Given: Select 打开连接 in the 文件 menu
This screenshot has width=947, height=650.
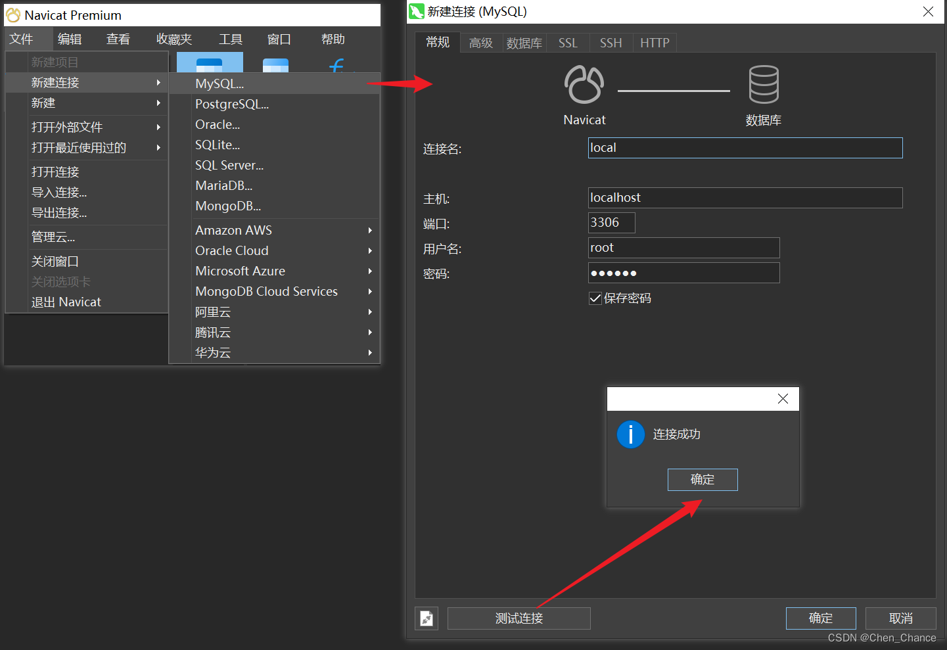Looking at the screenshot, I should [87, 172].
